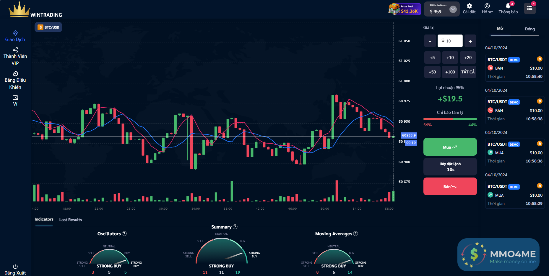Open the Bảng Điều Khiển dashboard icon
The width and height of the screenshot is (549, 276).
click(x=15, y=74)
